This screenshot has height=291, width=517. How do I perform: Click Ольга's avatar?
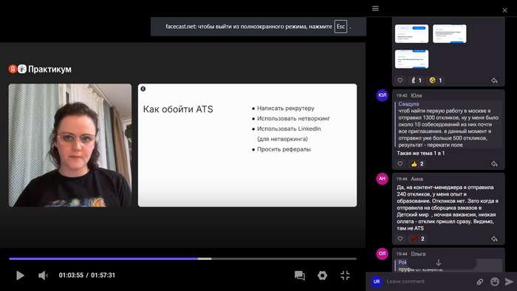(x=382, y=254)
